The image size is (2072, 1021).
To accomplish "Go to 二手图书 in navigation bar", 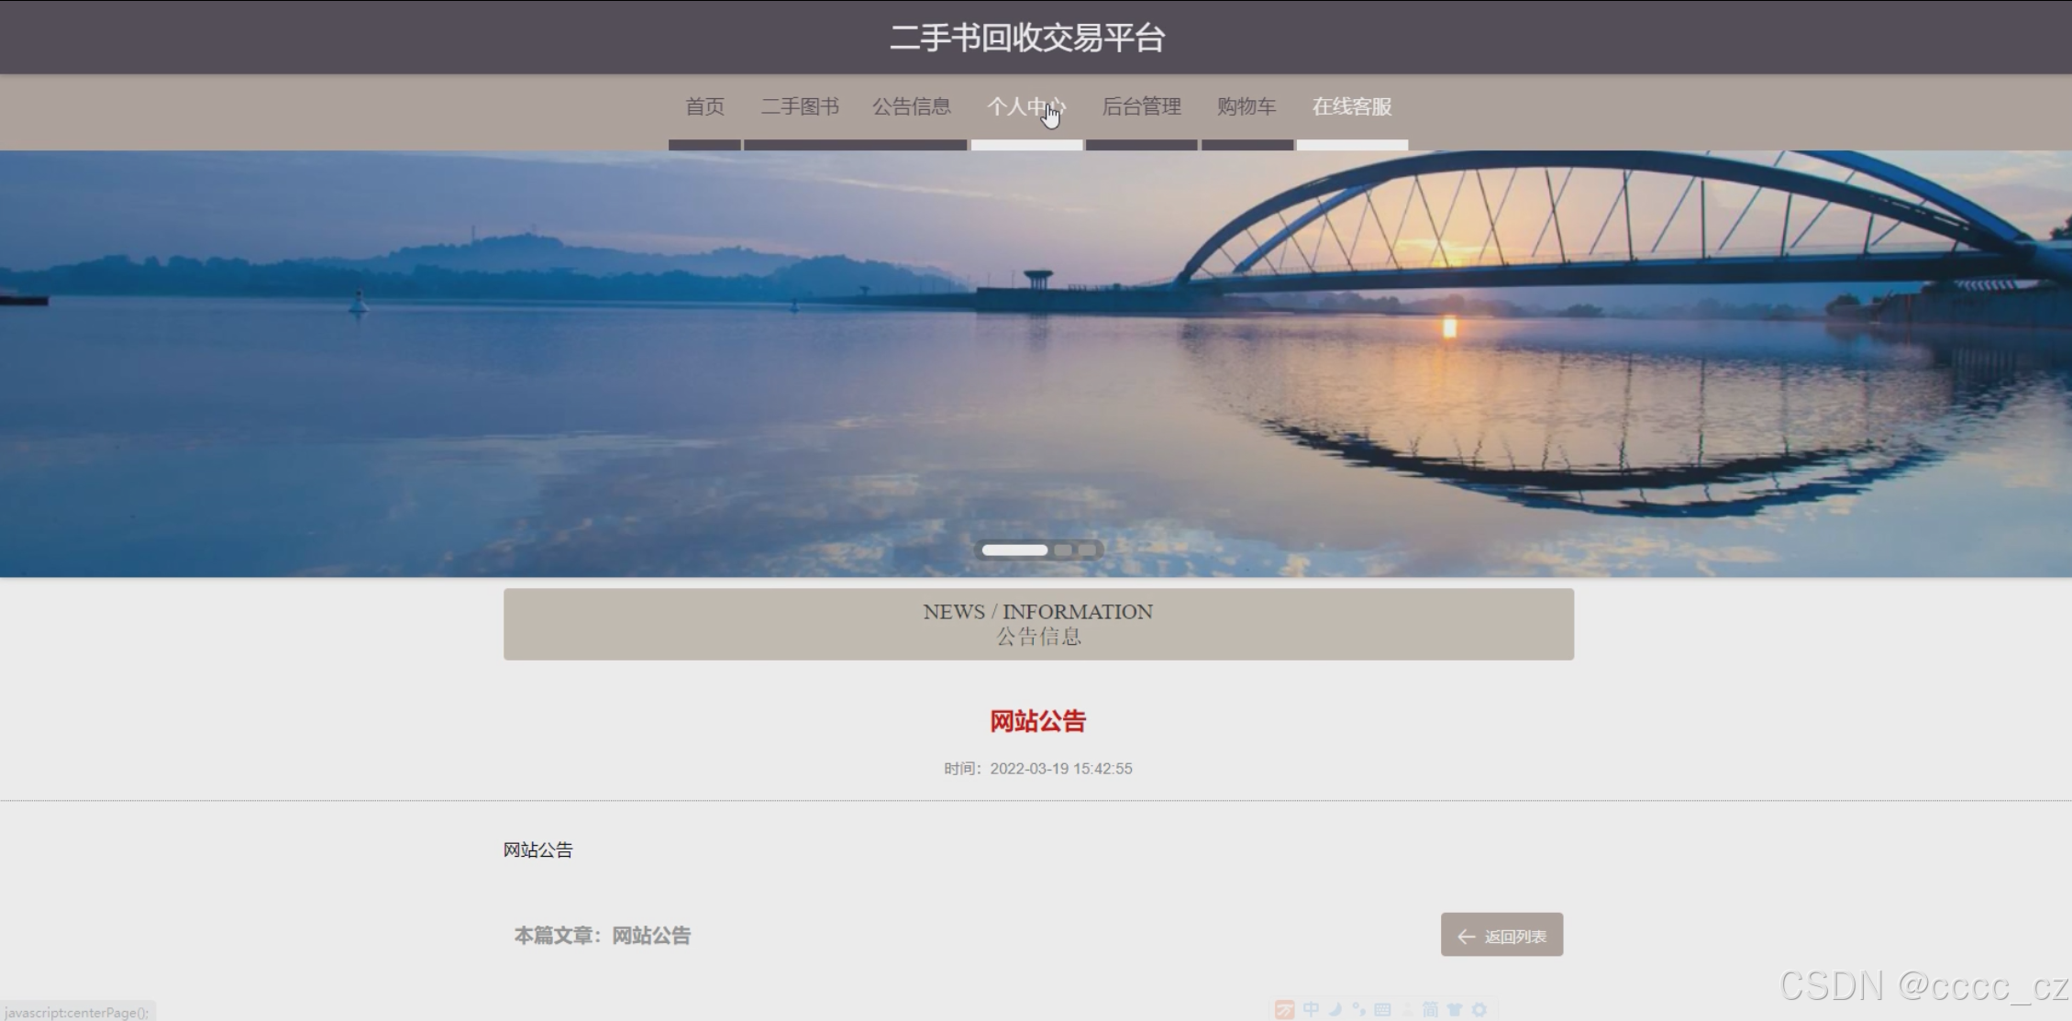I will 799,106.
